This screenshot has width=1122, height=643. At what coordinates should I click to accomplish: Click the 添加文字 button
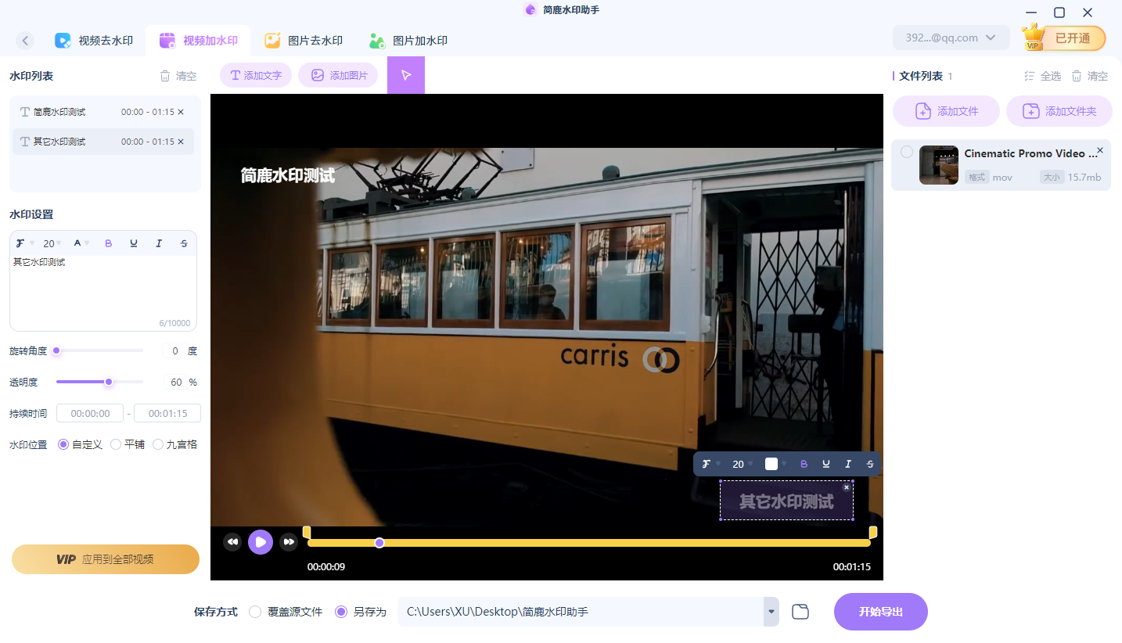[x=256, y=75]
